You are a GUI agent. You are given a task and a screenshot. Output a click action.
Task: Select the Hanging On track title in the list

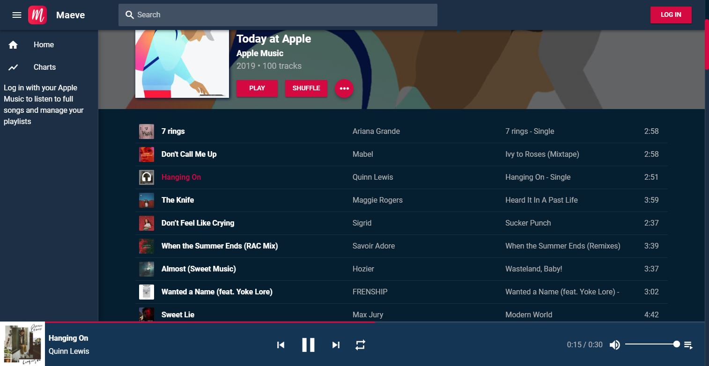pos(181,177)
